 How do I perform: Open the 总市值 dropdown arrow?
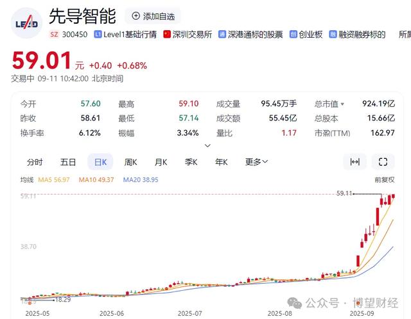pos(342,104)
